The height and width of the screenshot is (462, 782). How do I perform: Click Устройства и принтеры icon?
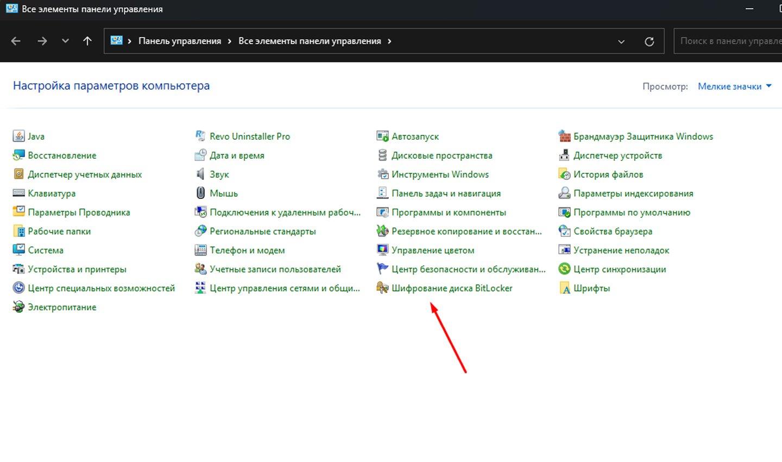(18, 269)
